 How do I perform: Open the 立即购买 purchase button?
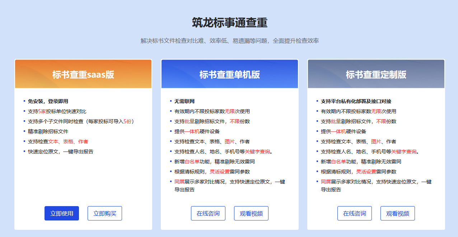(x=105, y=213)
